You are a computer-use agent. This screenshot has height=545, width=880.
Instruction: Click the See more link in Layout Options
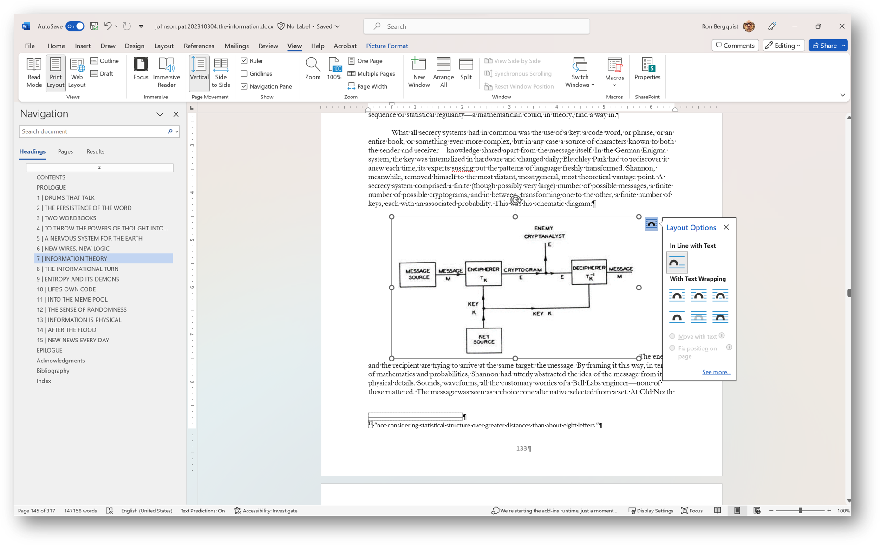(x=716, y=372)
